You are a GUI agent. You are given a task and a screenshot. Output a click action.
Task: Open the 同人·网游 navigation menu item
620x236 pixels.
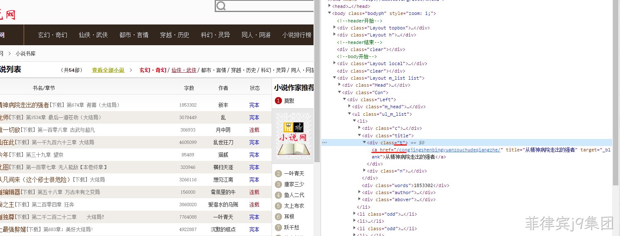click(x=256, y=35)
